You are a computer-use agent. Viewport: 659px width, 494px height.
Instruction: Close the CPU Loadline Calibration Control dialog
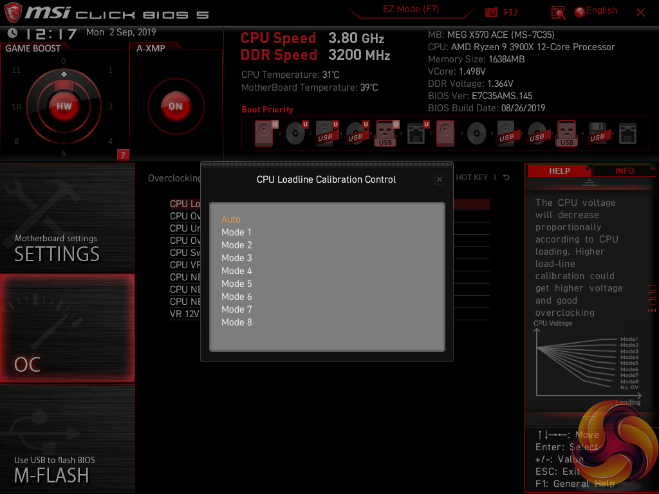pos(439,180)
